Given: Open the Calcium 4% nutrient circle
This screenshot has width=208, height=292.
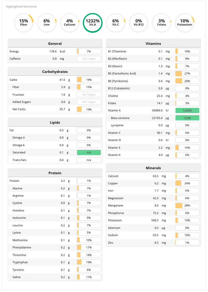Looking at the screenshot, I should [x=70, y=23].
